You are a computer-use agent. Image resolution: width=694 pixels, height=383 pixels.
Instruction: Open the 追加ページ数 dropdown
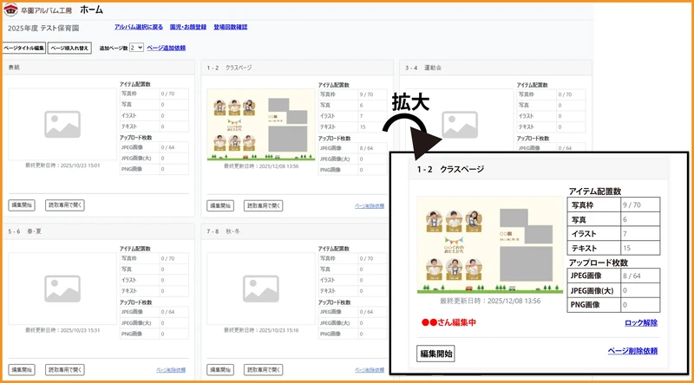coord(137,48)
